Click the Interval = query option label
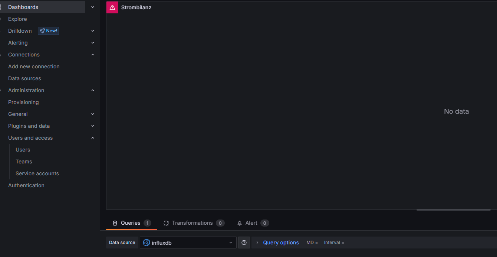This screenshot has height=257, width=497. coord(334,243)
